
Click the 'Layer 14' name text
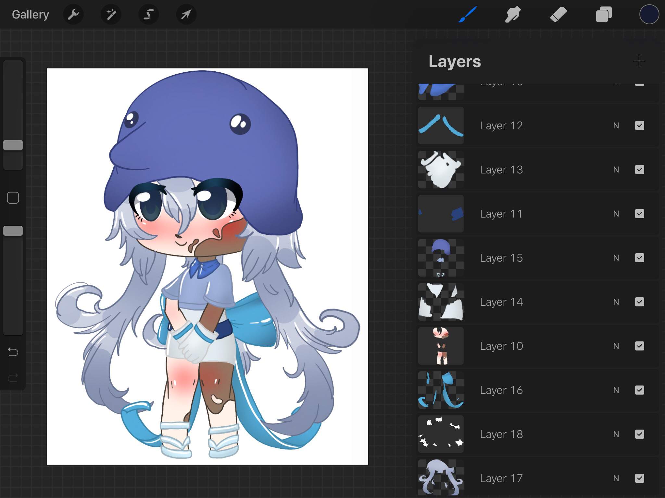point(501,302)
